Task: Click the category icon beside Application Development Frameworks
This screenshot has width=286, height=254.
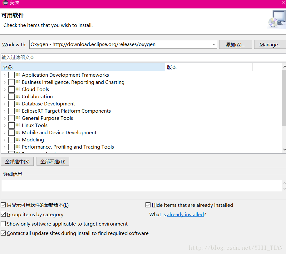Action: (18, 75)
